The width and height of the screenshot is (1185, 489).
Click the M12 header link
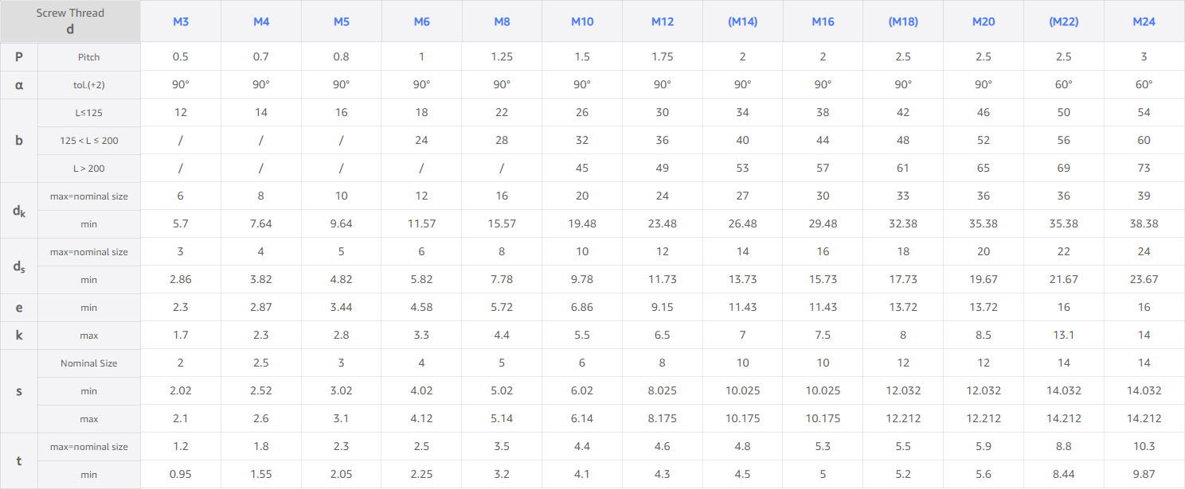(x=663, y=21)
